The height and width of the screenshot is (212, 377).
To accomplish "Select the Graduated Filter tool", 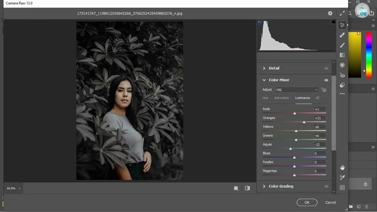I will (x=342, y=55).
